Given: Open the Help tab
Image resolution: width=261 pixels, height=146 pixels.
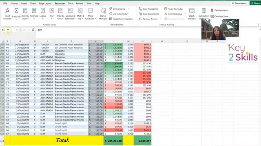Looking at the screenshot, I should click(x=97, y=3).
